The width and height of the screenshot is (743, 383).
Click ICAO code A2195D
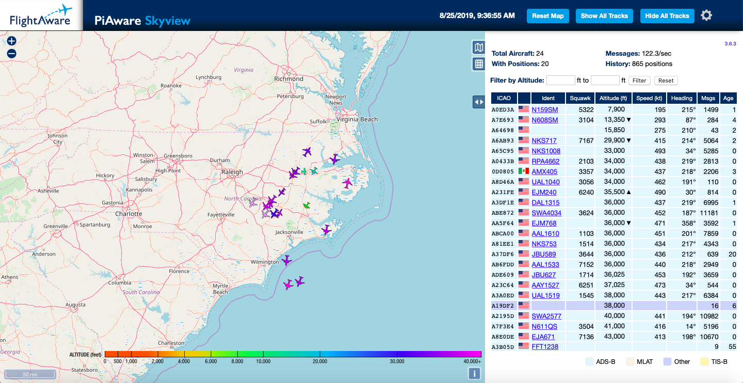pyautogui.click(x=503, y=316)
